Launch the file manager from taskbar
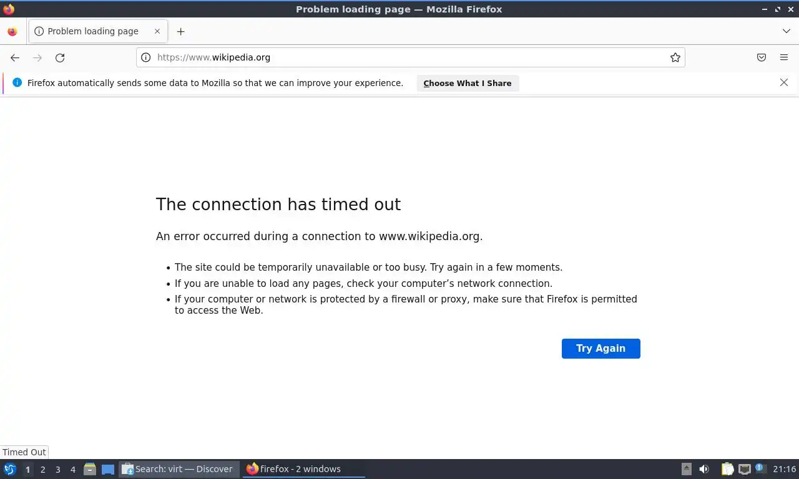This screenshot has width=799, height=479. coord(90,469)
